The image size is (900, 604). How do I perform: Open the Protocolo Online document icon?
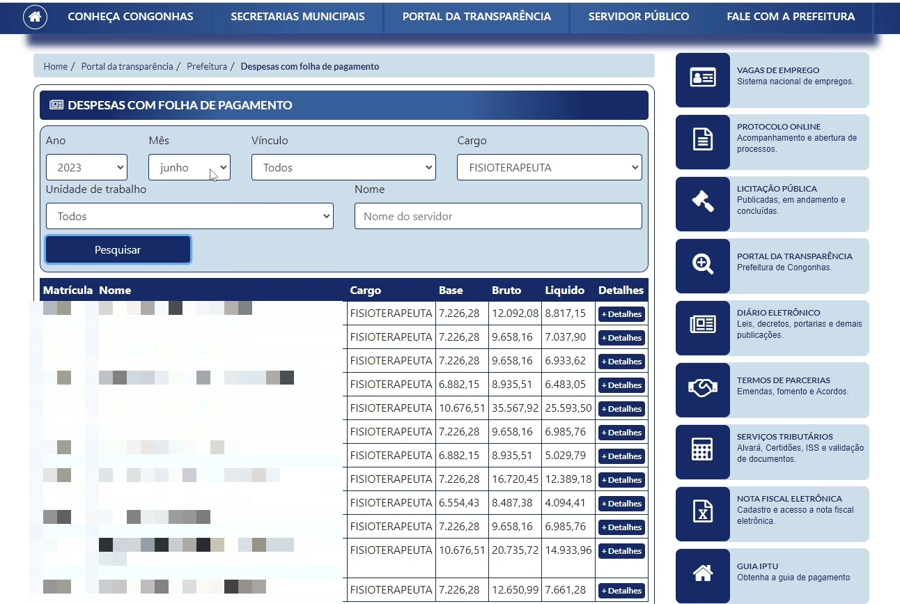tap(703, 139)
